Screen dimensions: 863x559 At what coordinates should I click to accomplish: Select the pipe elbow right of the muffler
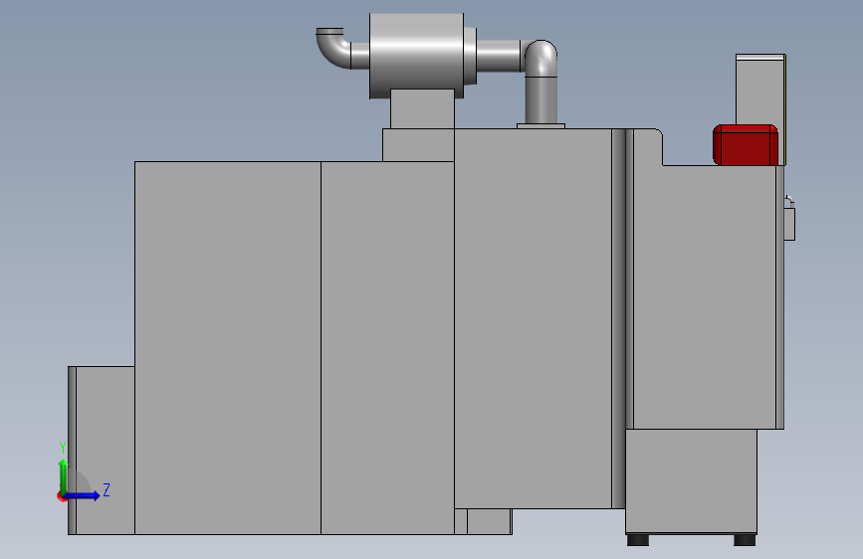pos(539,58)
